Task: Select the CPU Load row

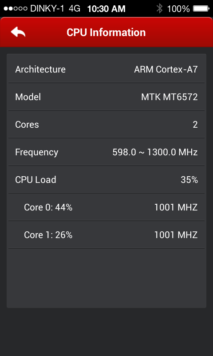Action: pos(106,180)
